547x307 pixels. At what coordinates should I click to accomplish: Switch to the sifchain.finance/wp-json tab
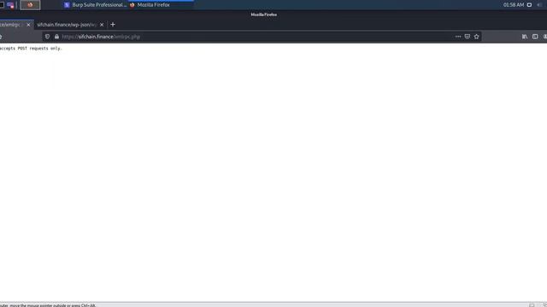coord(67,25)
